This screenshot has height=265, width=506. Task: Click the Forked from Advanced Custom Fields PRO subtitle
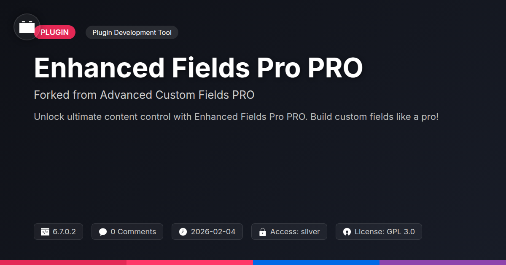[144, 95]
